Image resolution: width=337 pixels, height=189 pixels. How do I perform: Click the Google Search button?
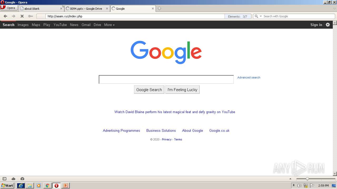(x=149, y=90)
